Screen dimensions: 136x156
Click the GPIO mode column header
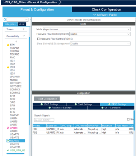click(81, 126)
